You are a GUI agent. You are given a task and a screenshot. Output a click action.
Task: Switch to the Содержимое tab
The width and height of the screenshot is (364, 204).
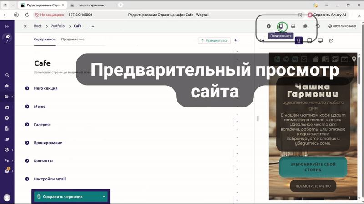45,39
